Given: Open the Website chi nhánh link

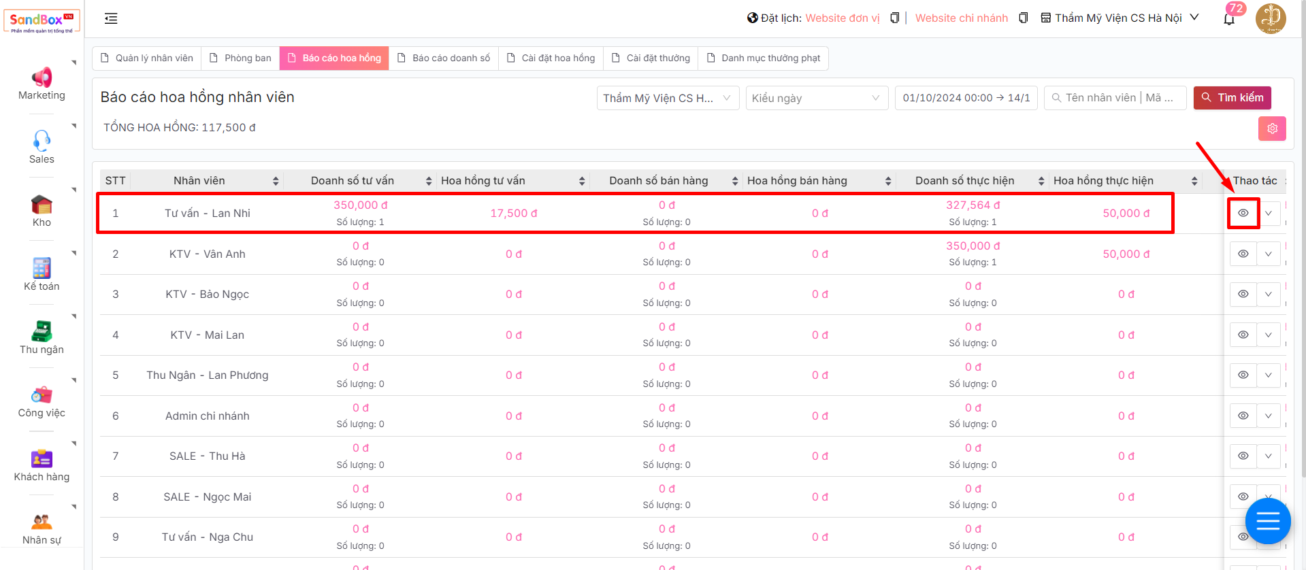Looking at the screenshot, I should (961, 18).
